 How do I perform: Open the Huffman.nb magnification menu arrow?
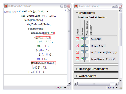[x=65, y=87]
